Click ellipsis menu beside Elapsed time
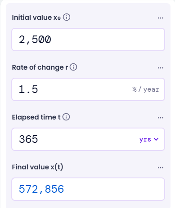Screen dimensions: 175x208 pyautogui.click(x=161, y=118)
